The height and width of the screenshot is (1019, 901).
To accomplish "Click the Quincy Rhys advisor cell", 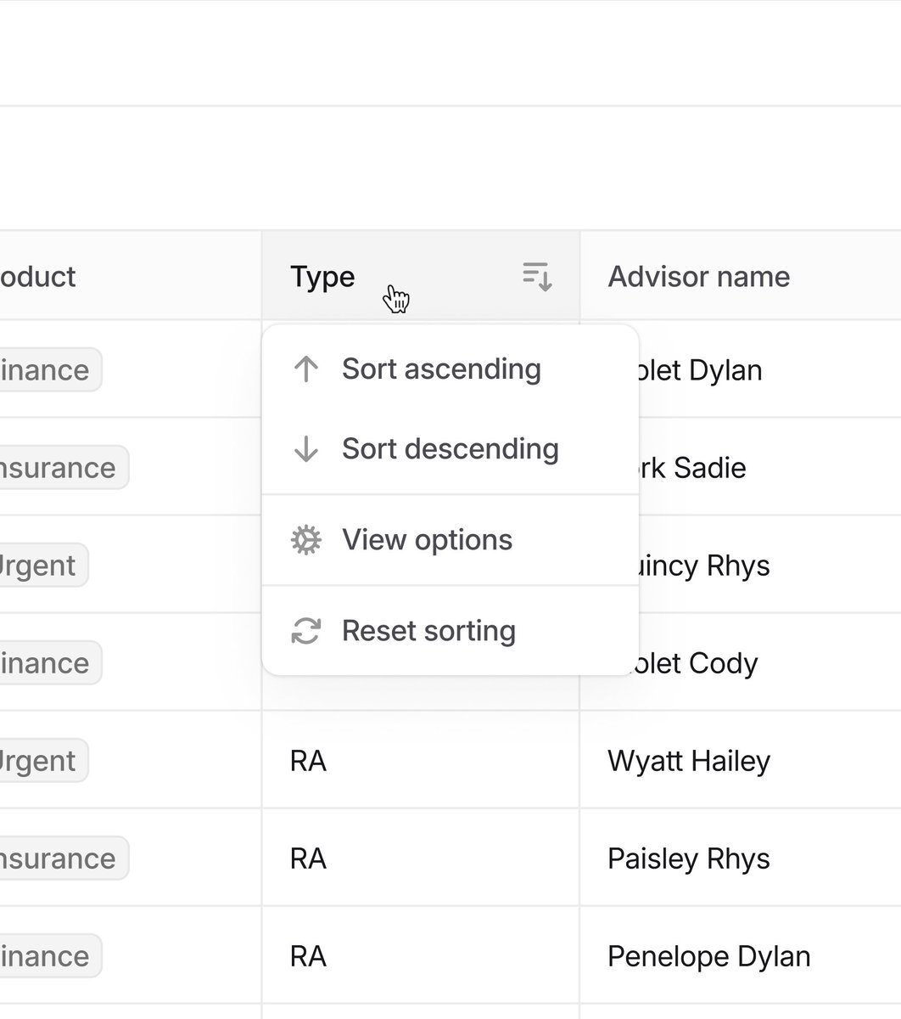I will 740,566.
